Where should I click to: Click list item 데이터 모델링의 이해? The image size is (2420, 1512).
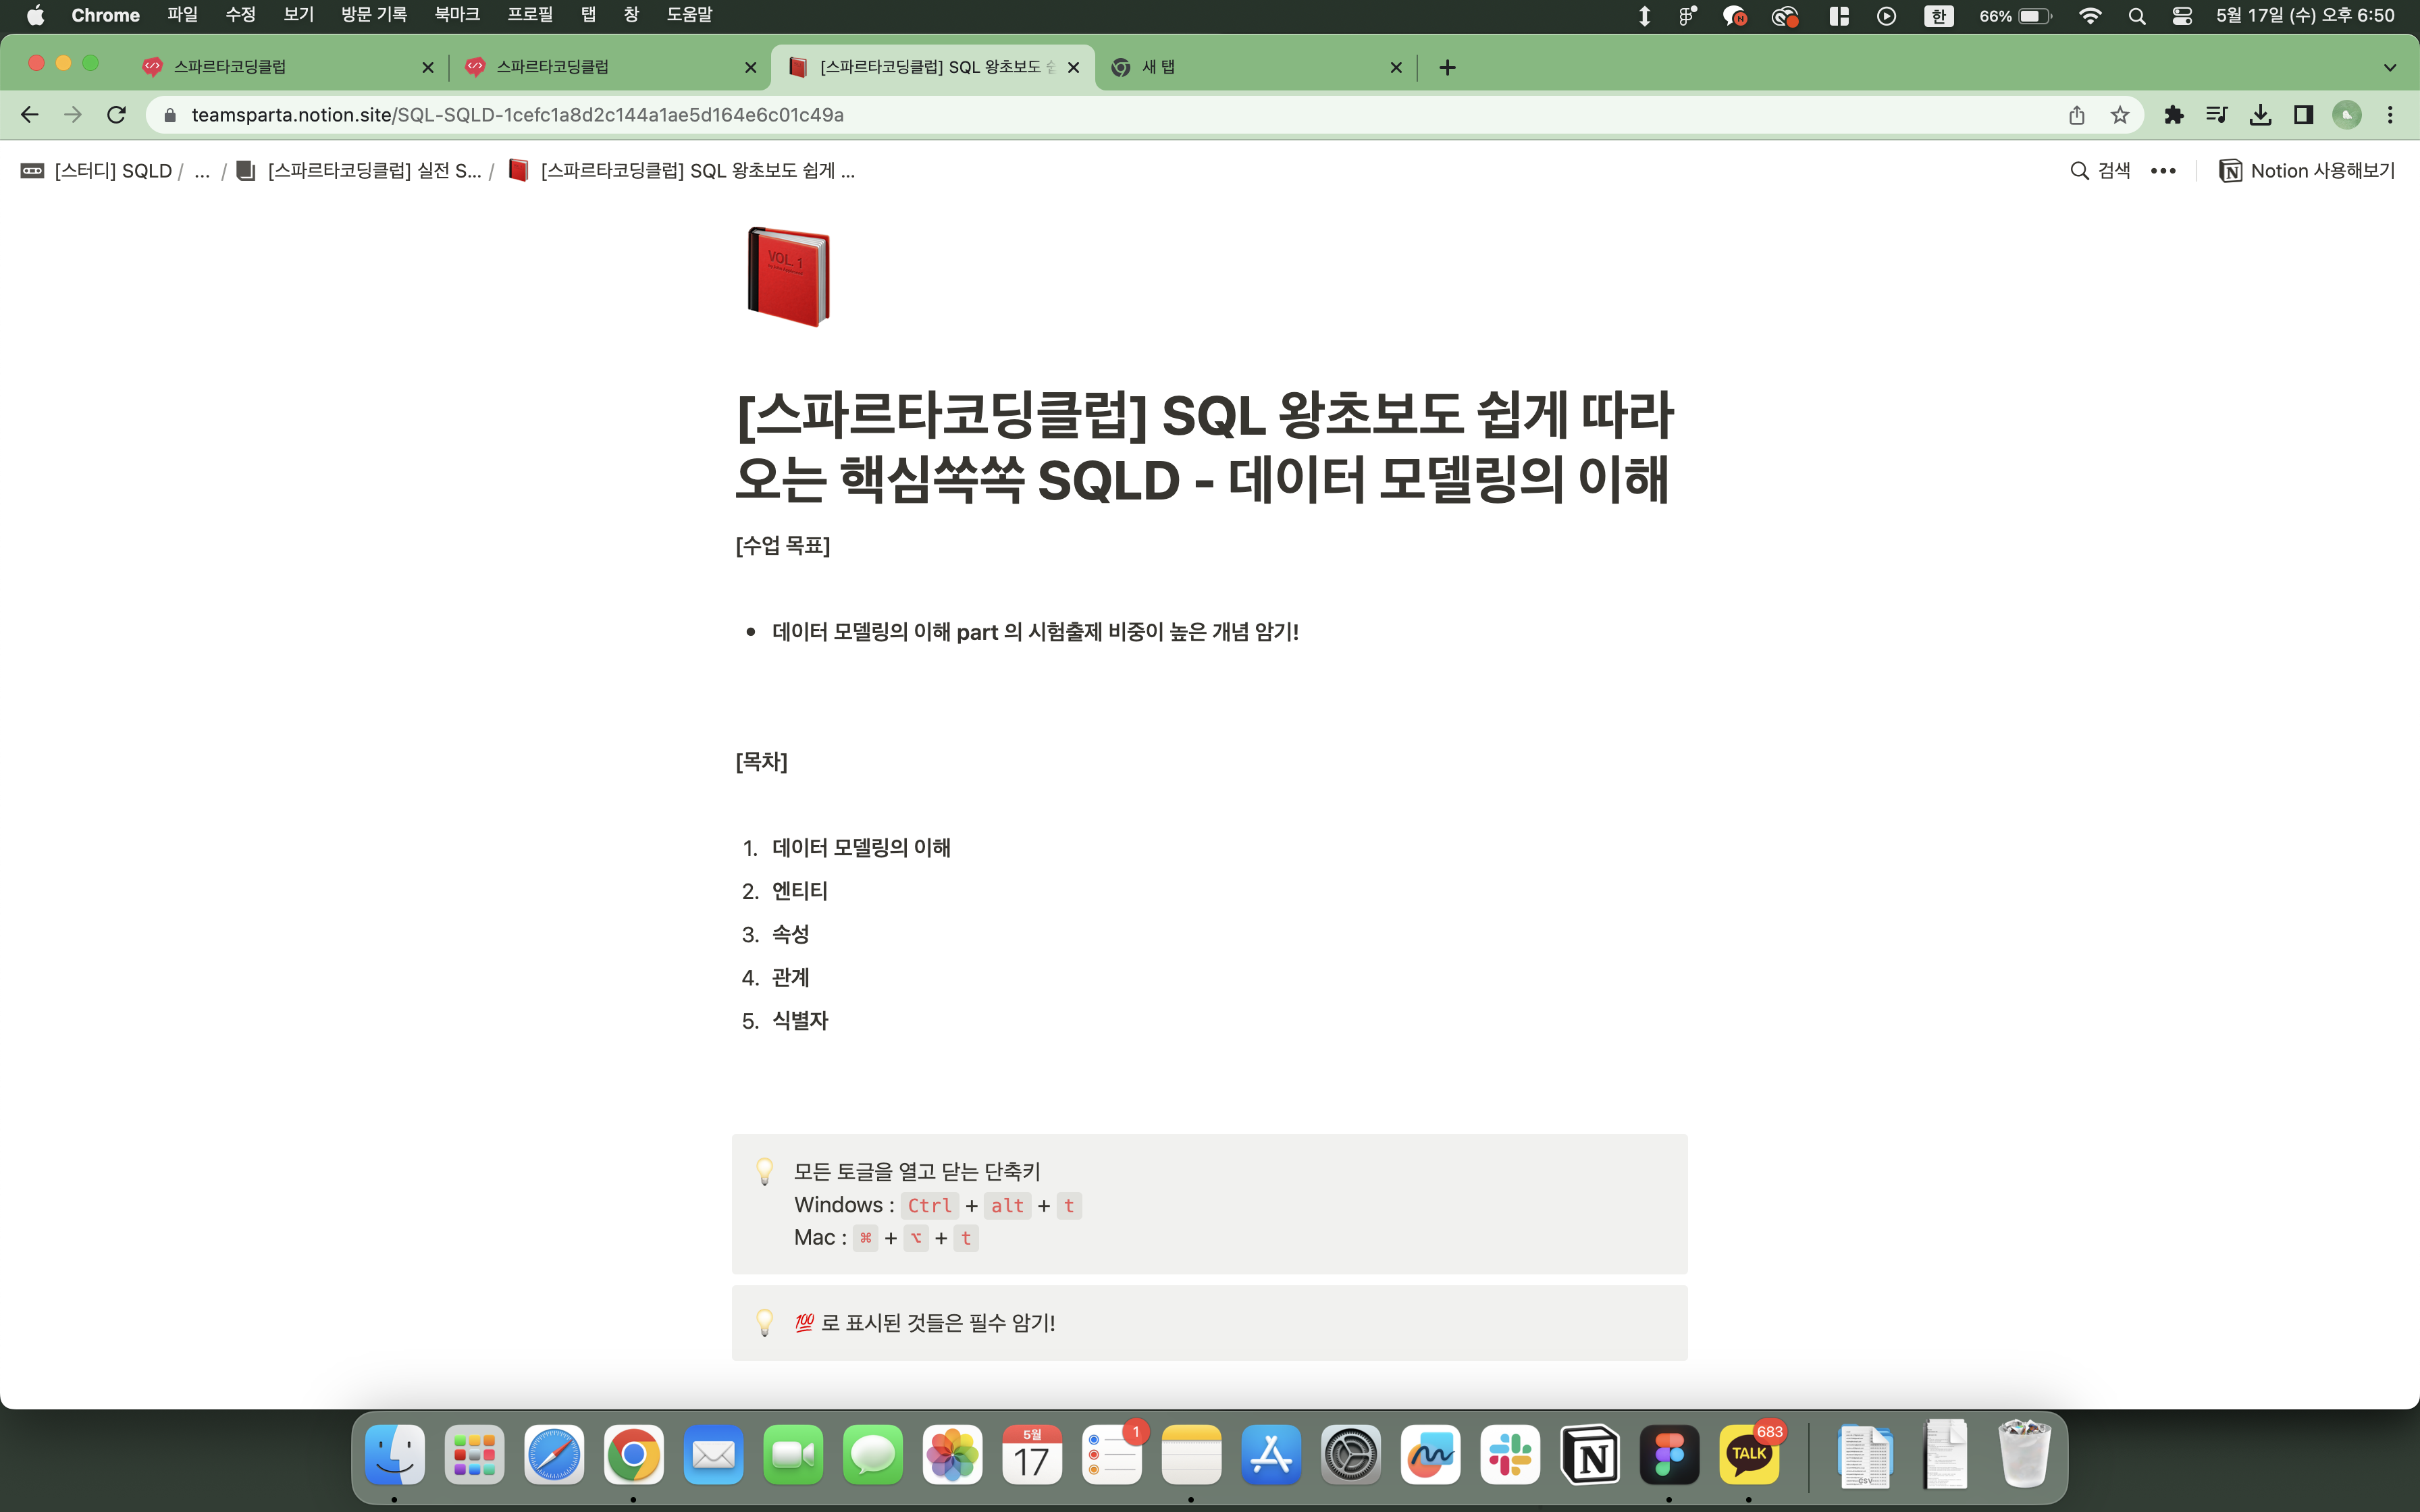point(861,848)
